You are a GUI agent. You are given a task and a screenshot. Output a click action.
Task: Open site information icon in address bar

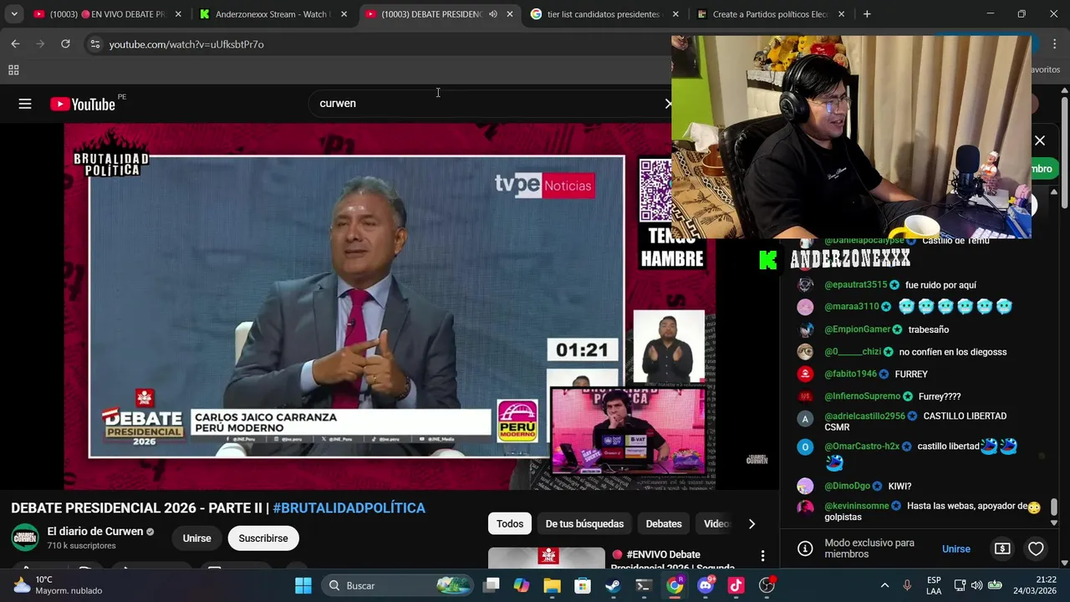tap(94, 43)
